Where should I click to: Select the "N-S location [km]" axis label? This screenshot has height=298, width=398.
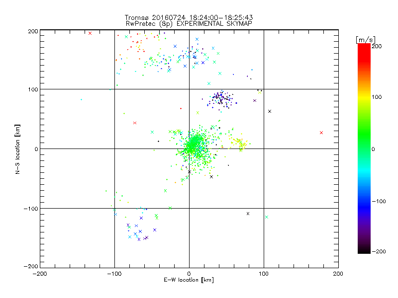click(x=17, y=149)
